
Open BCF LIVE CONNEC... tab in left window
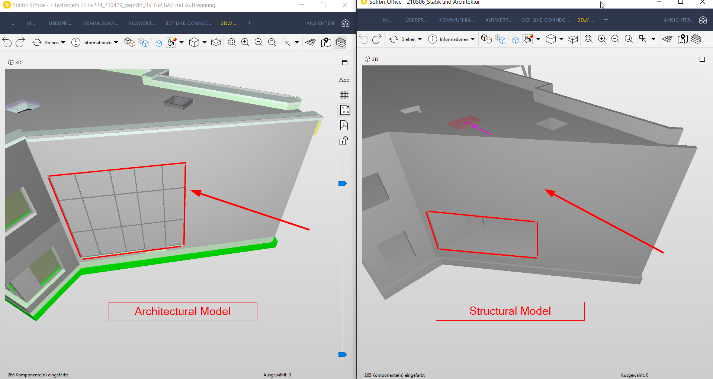(189, 23)
